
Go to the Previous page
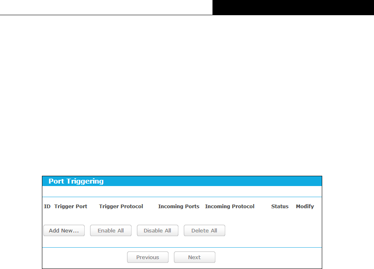[x=148, y=257]
